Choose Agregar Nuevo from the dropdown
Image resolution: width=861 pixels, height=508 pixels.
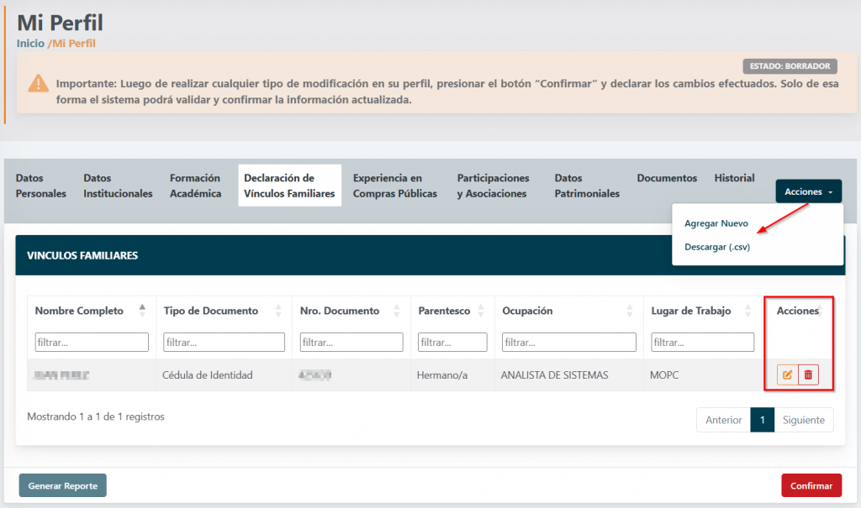click(x=716, y=223)
